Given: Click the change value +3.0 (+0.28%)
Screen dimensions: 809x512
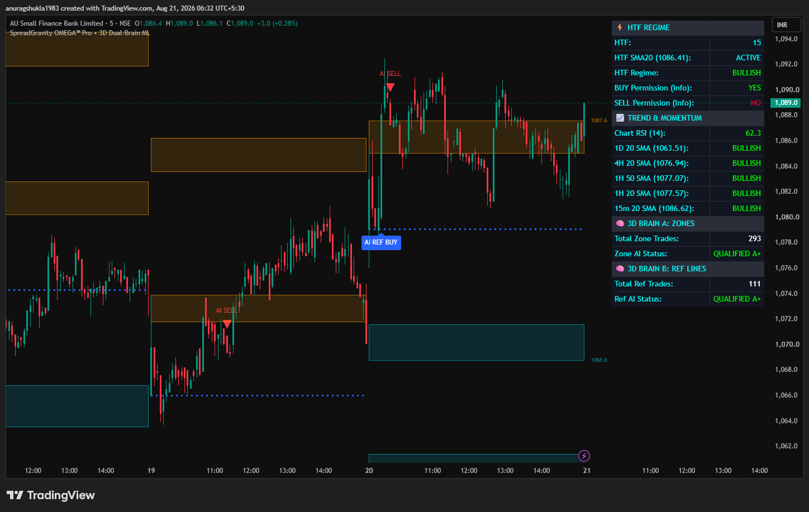Looking at the screenshot, I should tap(277, 23).
